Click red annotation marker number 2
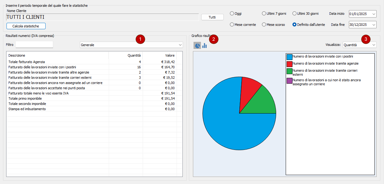 [214, 39]
